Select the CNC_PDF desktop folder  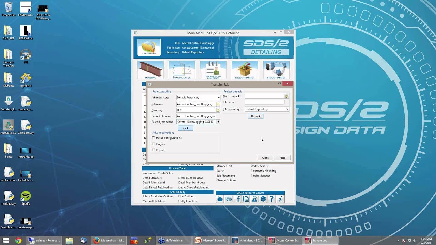tap(9, 33)
